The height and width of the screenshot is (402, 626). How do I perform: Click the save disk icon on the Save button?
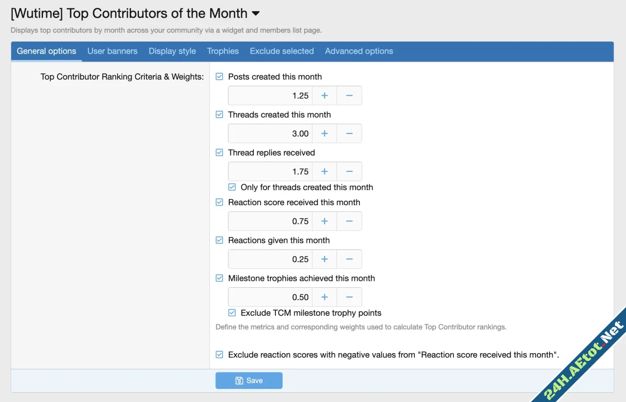click(239, 380)
